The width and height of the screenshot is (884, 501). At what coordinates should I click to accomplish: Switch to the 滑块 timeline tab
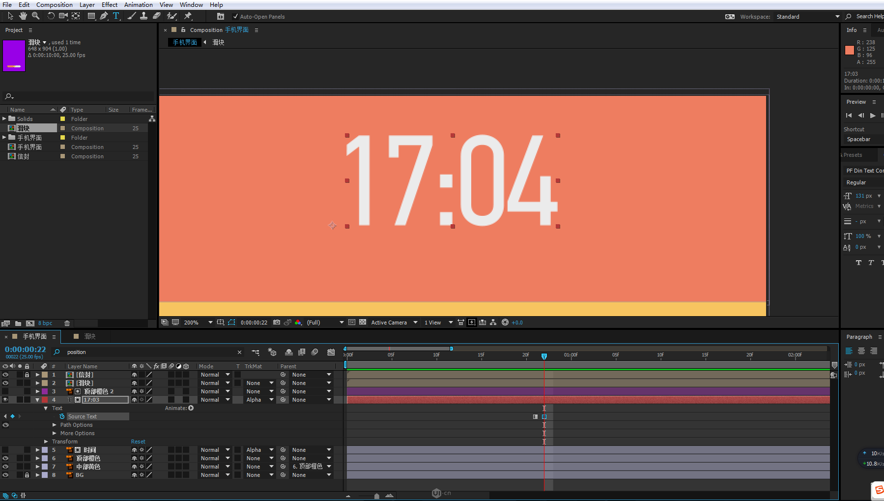[89, 336]
